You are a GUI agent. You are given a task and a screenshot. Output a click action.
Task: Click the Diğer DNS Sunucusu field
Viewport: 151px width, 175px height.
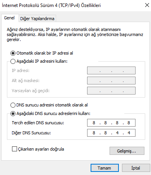coord(111,133)
